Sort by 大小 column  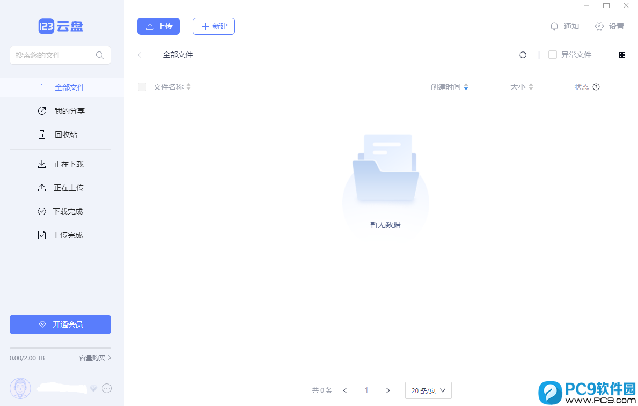(x=522, y=87)
